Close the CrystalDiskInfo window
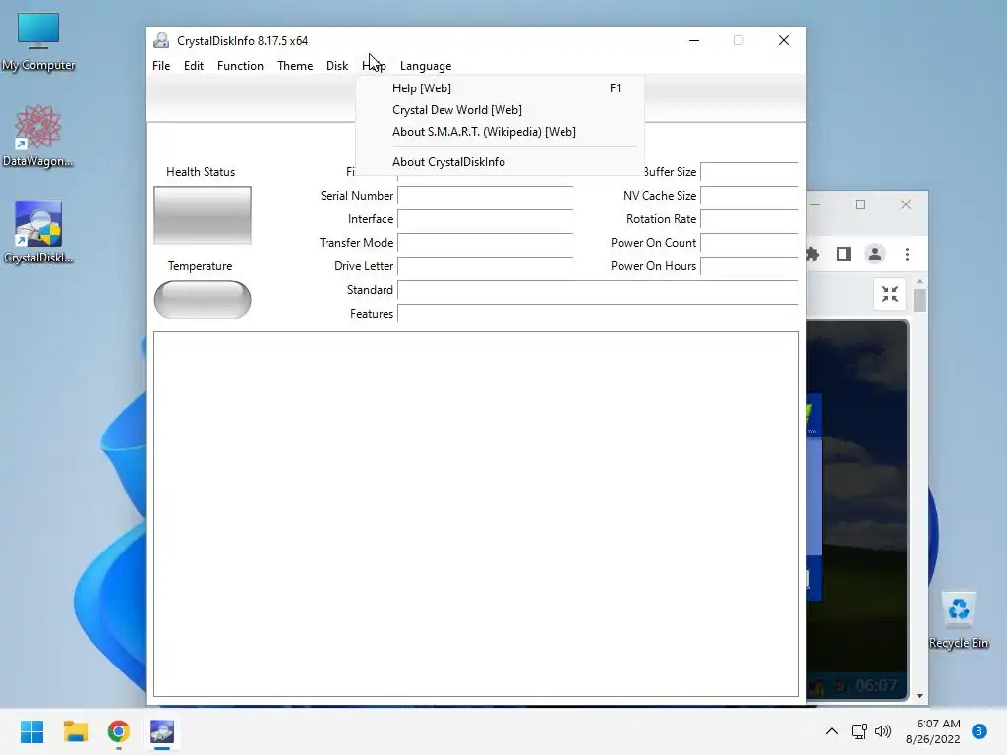Screen dimensions: 1007x755 coord(784,40)
